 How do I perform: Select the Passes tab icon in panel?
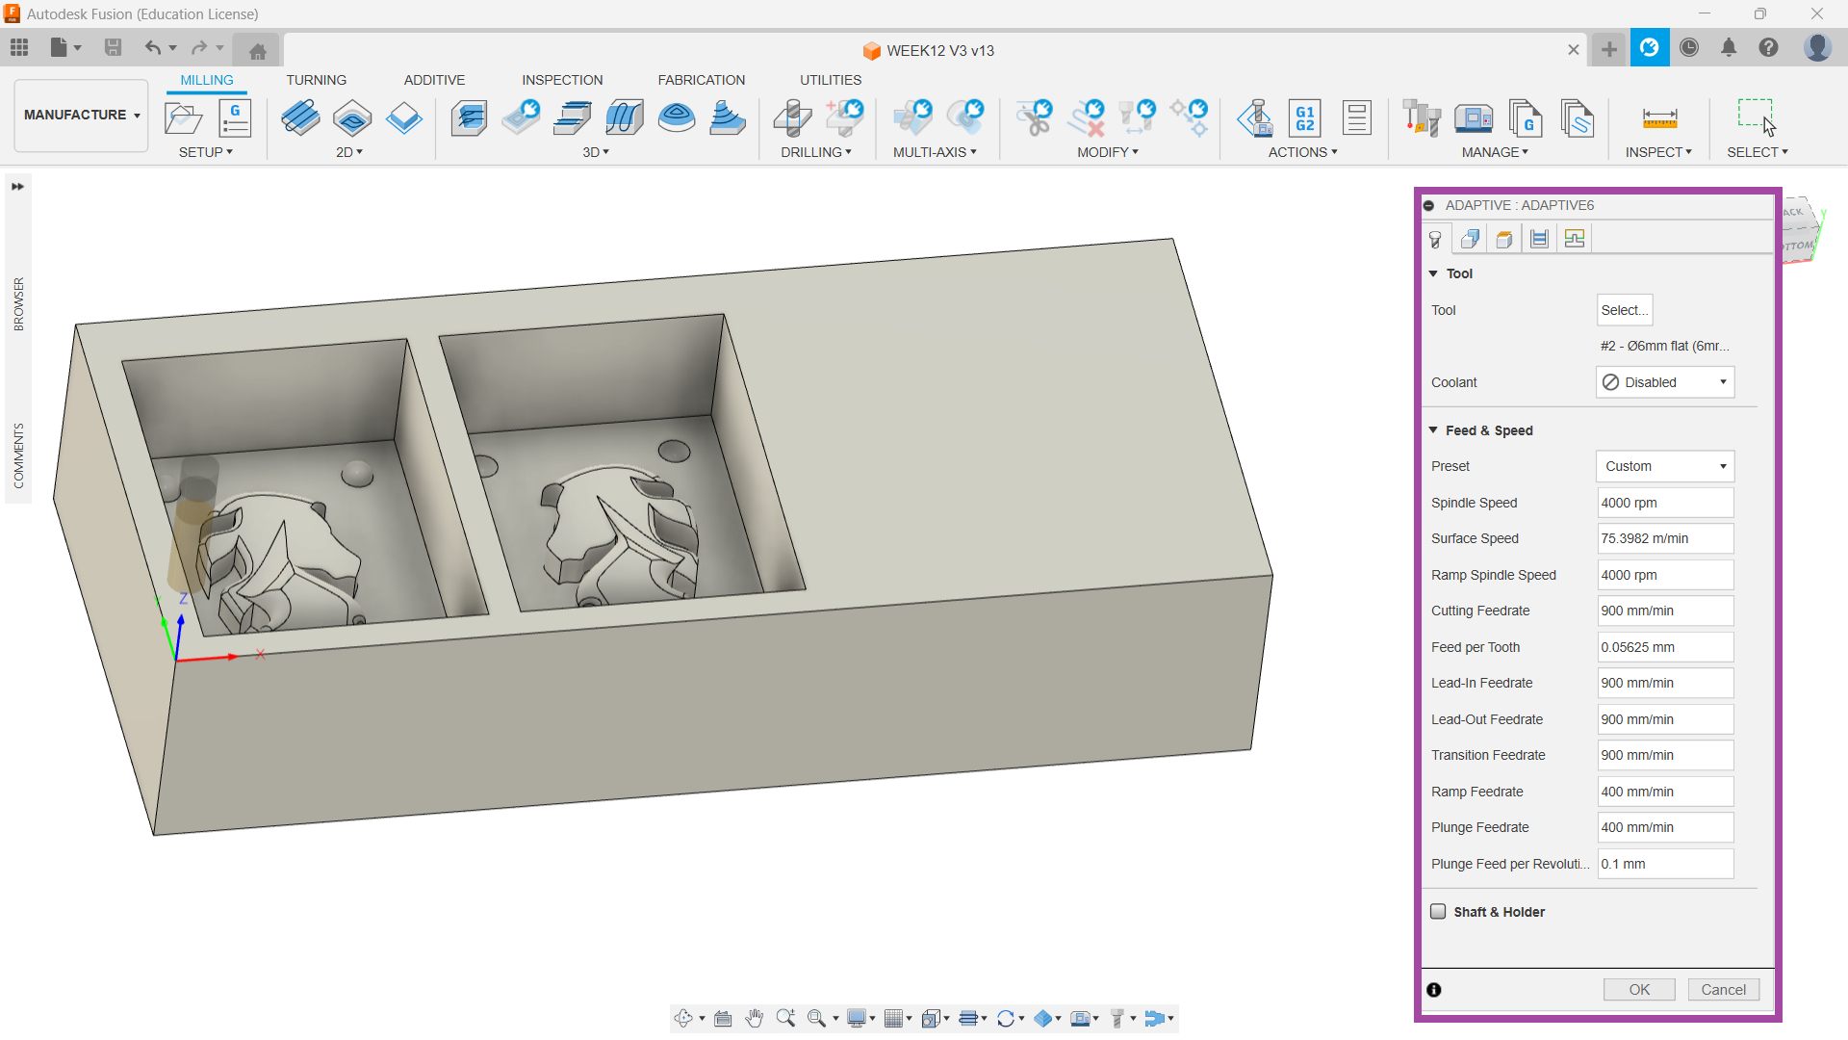click(1539, 239)
